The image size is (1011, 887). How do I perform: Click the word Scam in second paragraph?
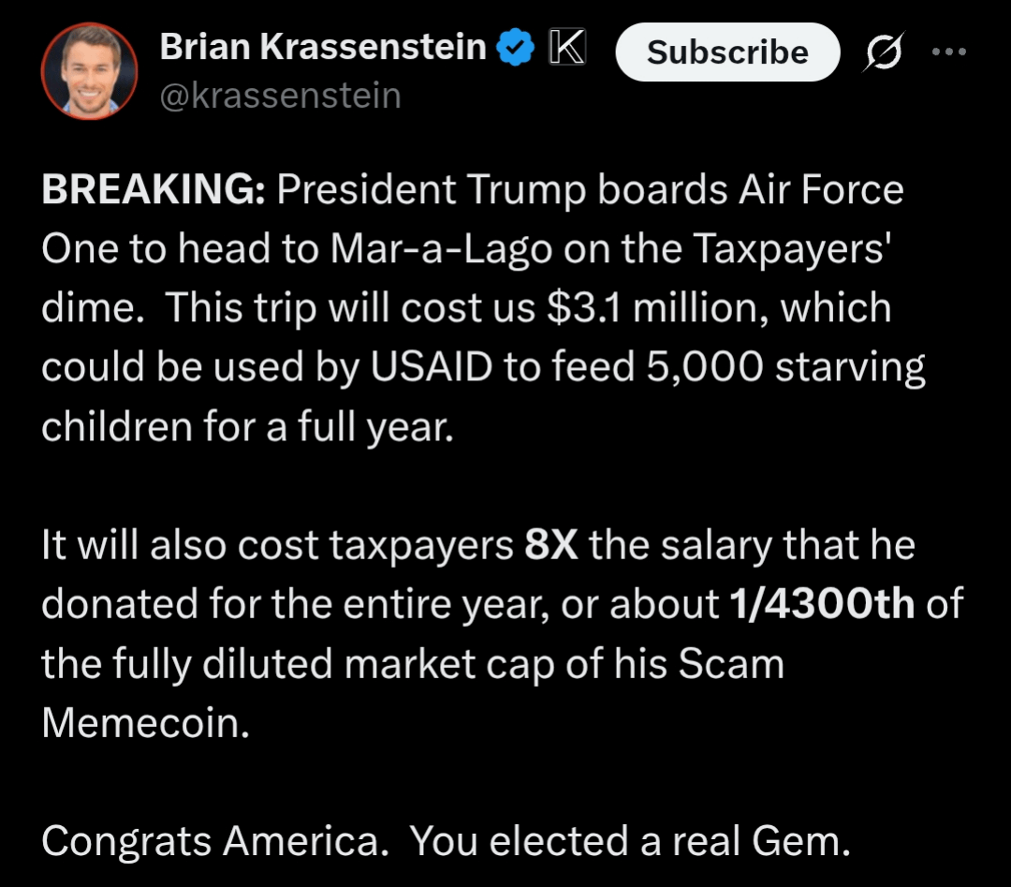coord(731,664)
